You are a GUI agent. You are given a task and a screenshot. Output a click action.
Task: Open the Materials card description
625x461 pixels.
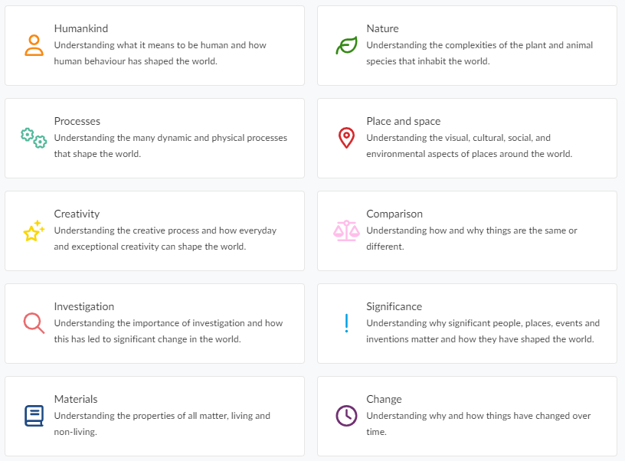tap(162, 423)
